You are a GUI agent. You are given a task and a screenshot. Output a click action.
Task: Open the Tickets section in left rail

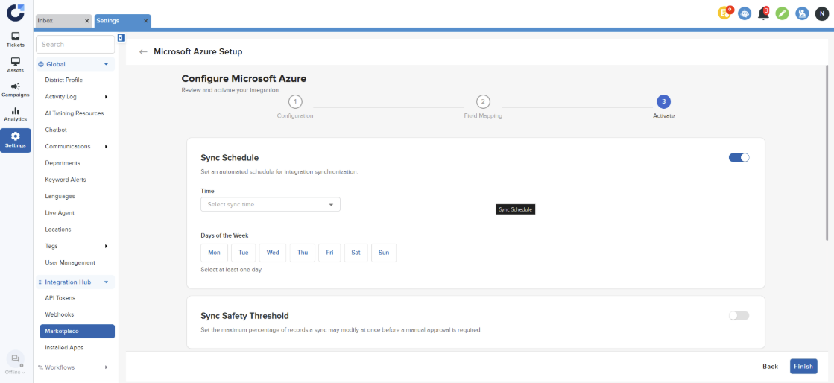pyautogui.click(x=15, y=39)
